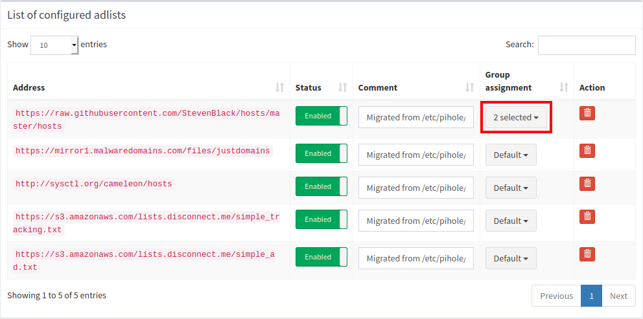Go to page 1 in pagination

pyautogui.click(x=591, y=296)
